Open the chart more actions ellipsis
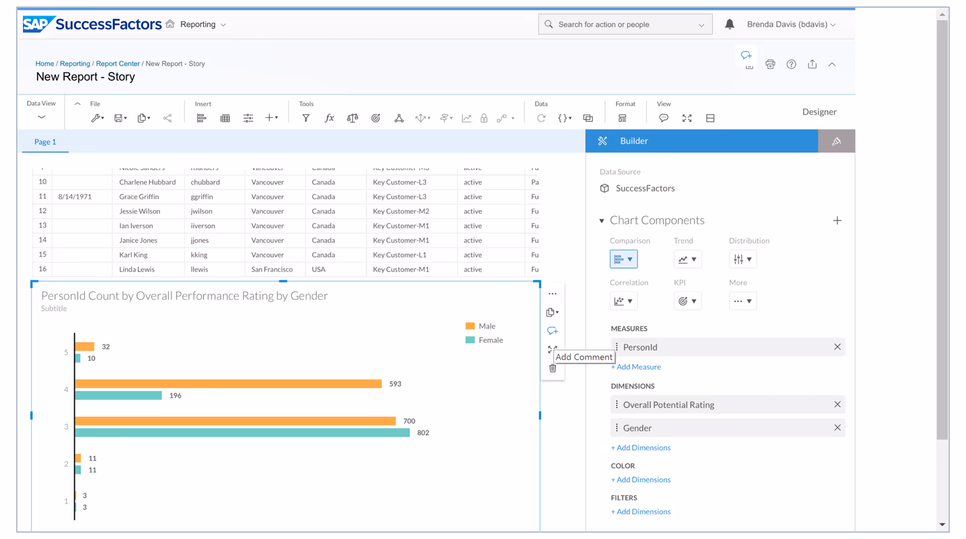The width and height of the screenshot is (966, 539). tap(552, 294)
